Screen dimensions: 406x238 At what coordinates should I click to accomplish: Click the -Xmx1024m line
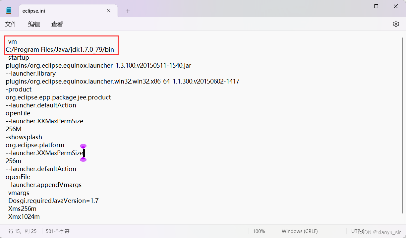click(x=23, y=216)
